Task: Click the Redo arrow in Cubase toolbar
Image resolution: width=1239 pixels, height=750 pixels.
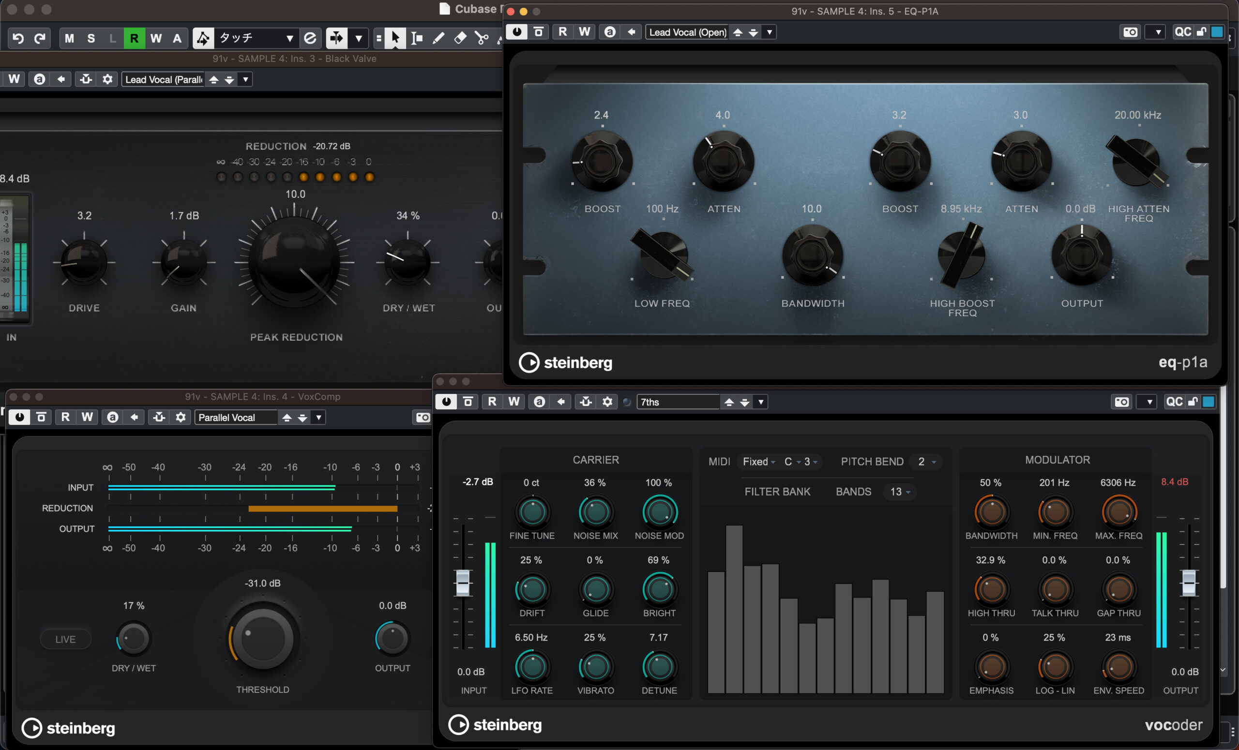Action: pos(40,38)
